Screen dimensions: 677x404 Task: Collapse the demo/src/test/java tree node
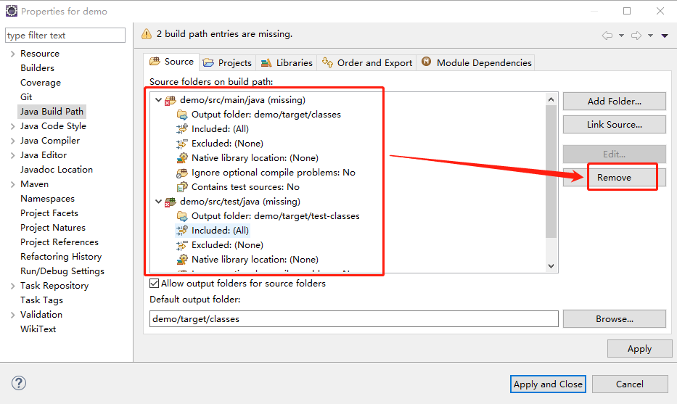tap(158, 202)
